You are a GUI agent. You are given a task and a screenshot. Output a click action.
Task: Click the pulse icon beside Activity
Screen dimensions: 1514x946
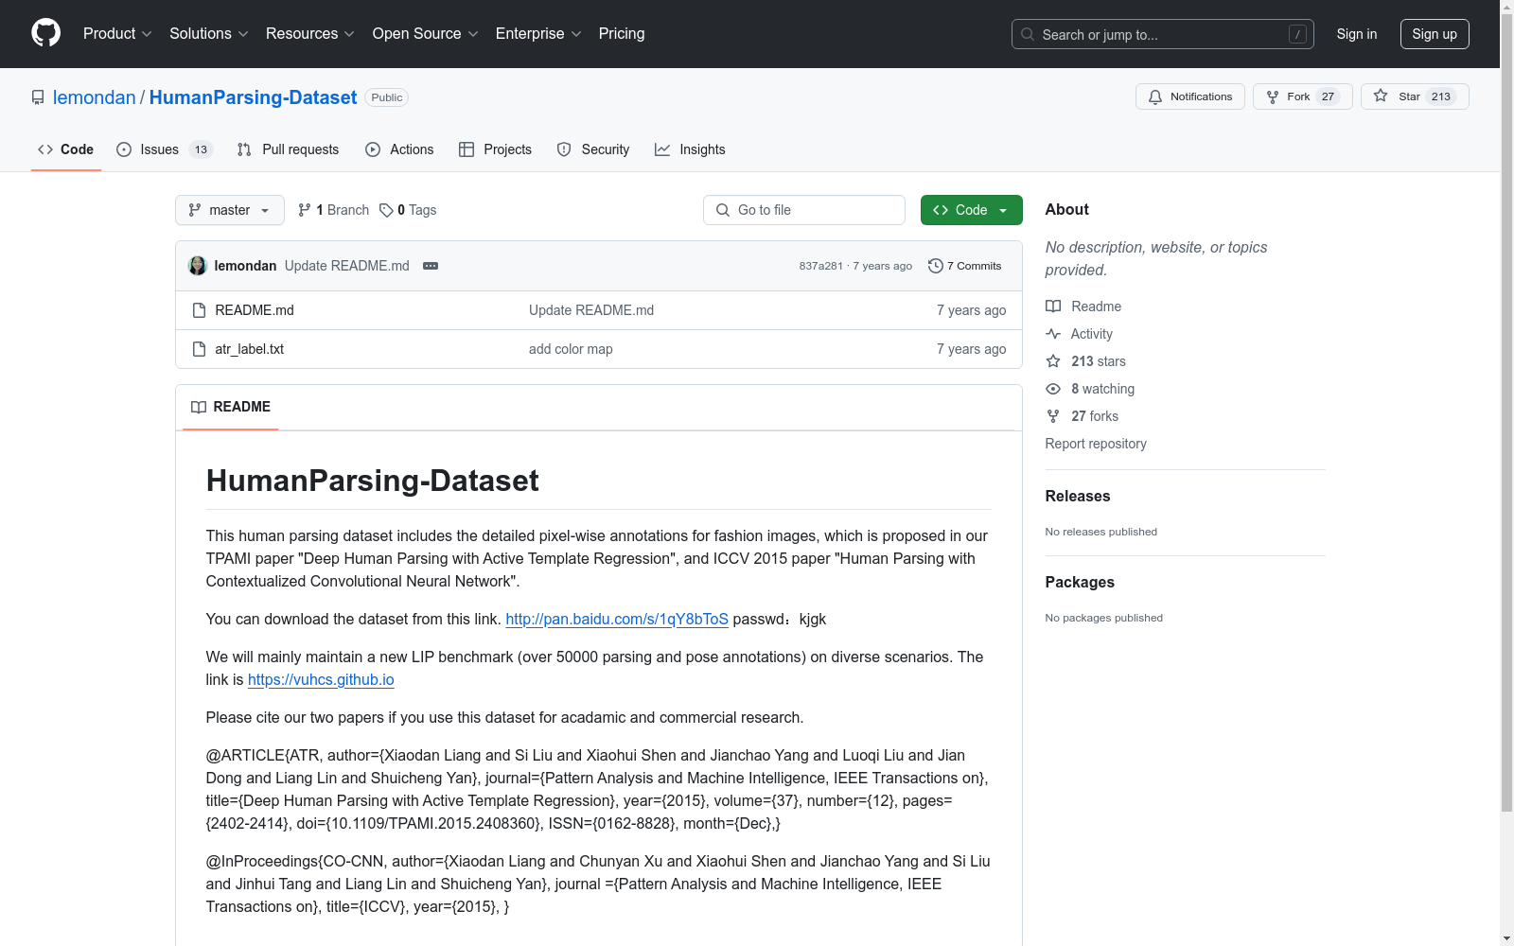point(1053,334)
